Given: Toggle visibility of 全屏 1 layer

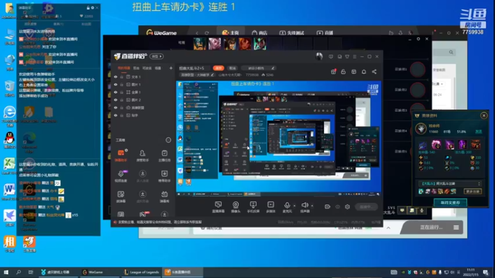Looking at the screenshot, I should tap(116, 92).
